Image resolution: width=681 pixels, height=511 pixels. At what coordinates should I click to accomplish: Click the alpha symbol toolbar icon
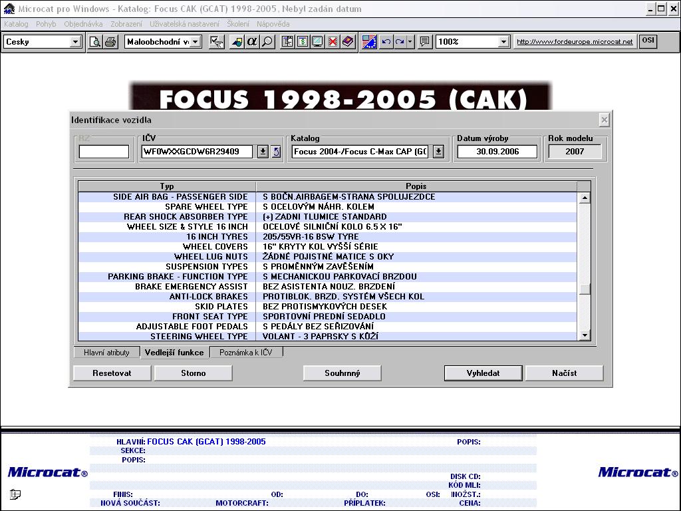coord(252,42)
